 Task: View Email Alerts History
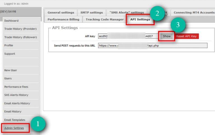(17, 103)
